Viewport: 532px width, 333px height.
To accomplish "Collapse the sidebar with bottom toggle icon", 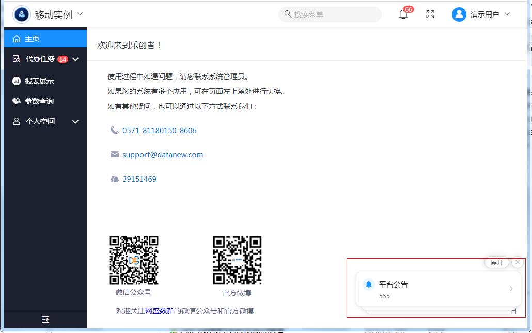I will pos(45,320).
